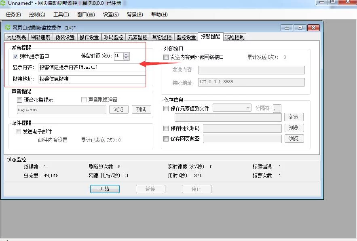Switch to the 刷新速度 tab
The height and width of the screenshot is (241, 357).
click(x=40, y=37)
